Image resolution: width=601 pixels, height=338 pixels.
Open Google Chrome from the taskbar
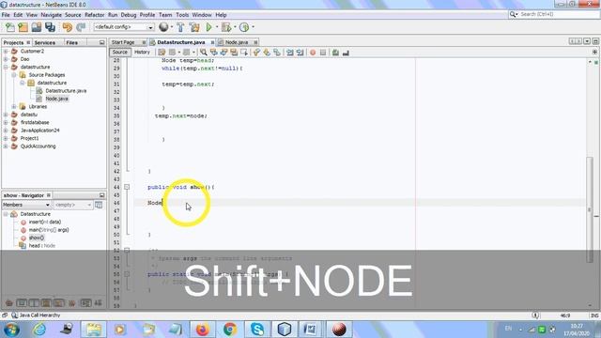(x=230, y=330)
